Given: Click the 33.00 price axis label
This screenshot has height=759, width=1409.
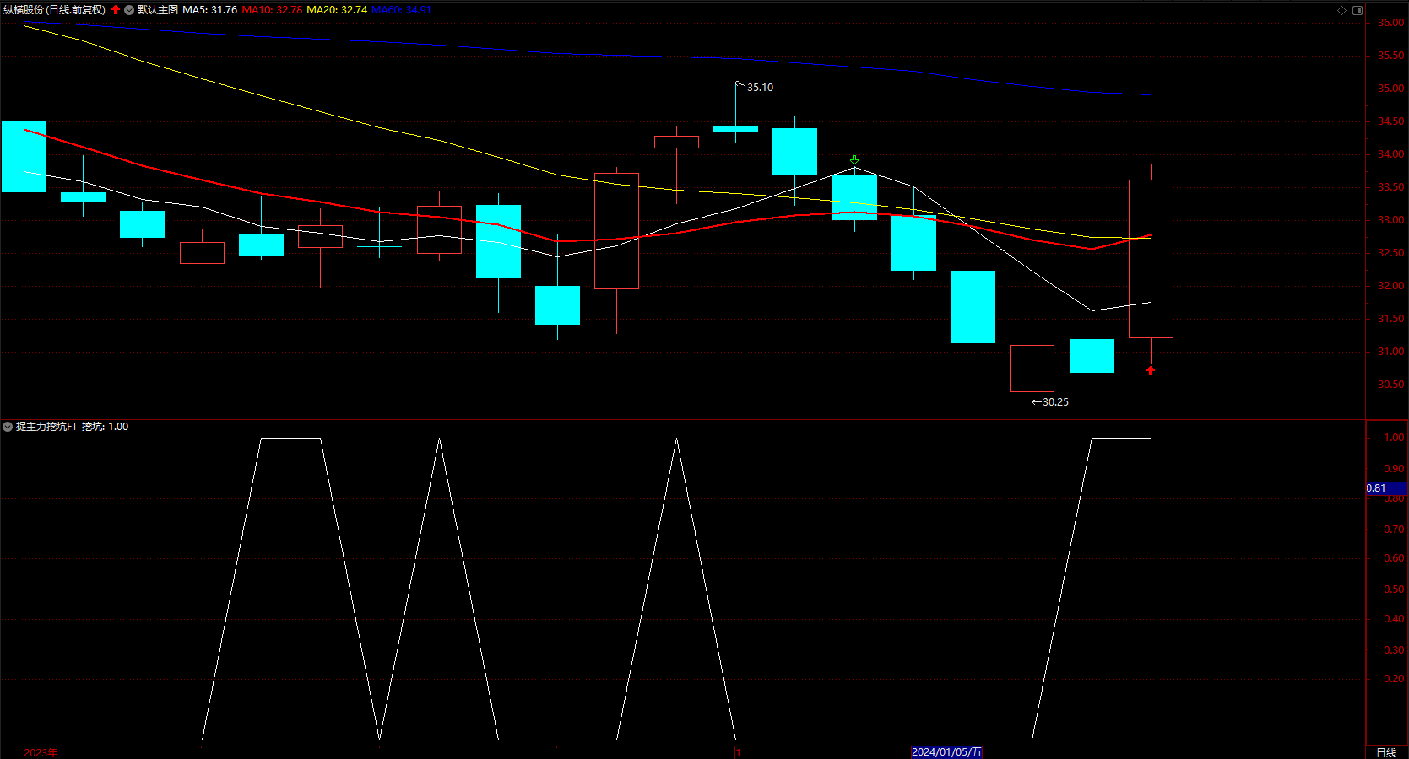Looking at the screenshot, I should (x=1391, y=220).
